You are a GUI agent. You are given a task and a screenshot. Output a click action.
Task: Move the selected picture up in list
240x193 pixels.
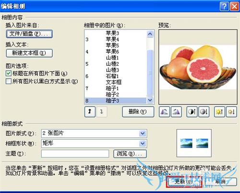tap(90, 111)
